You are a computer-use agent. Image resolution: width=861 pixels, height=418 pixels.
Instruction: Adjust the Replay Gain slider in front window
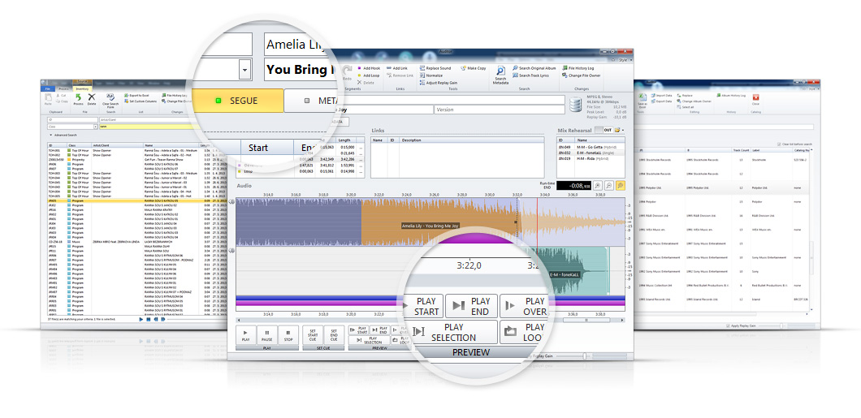click(585, 356)
